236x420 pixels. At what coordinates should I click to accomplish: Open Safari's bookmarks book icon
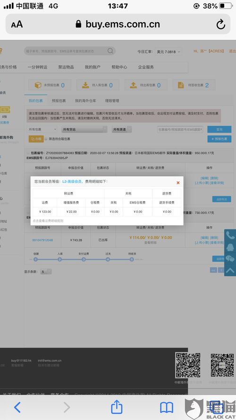click(167, 407)
